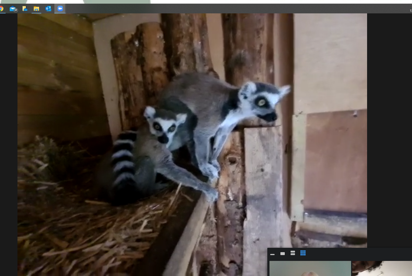Select the dark-haired participant video thumbnail
Viewport: 412px width, 276px height.
[382, 268]
